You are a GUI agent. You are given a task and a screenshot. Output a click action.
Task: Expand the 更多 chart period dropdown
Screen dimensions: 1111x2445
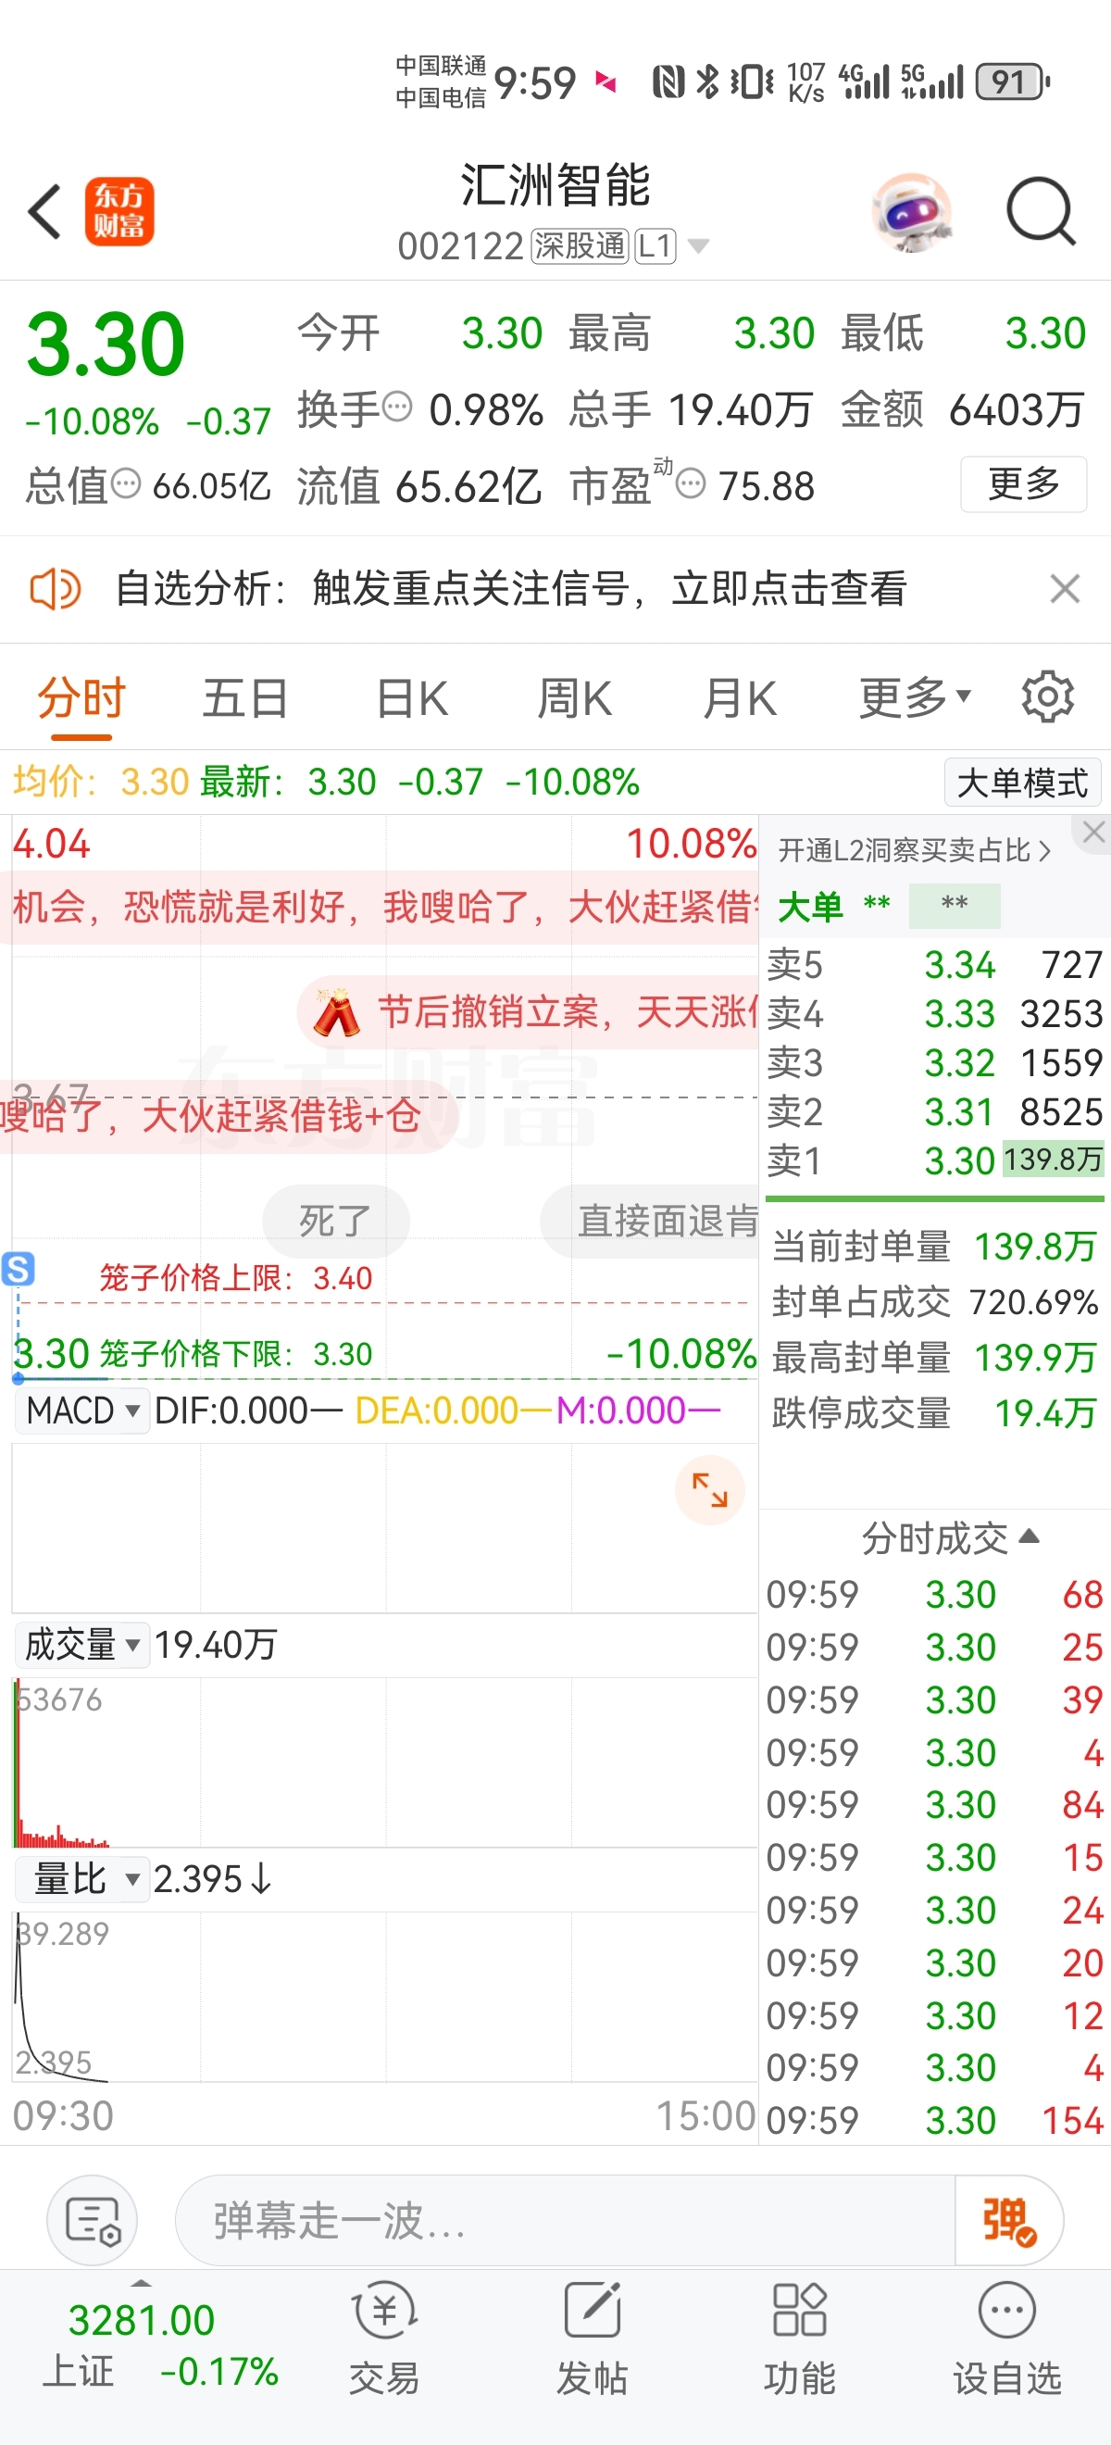[x=915, y=699]
